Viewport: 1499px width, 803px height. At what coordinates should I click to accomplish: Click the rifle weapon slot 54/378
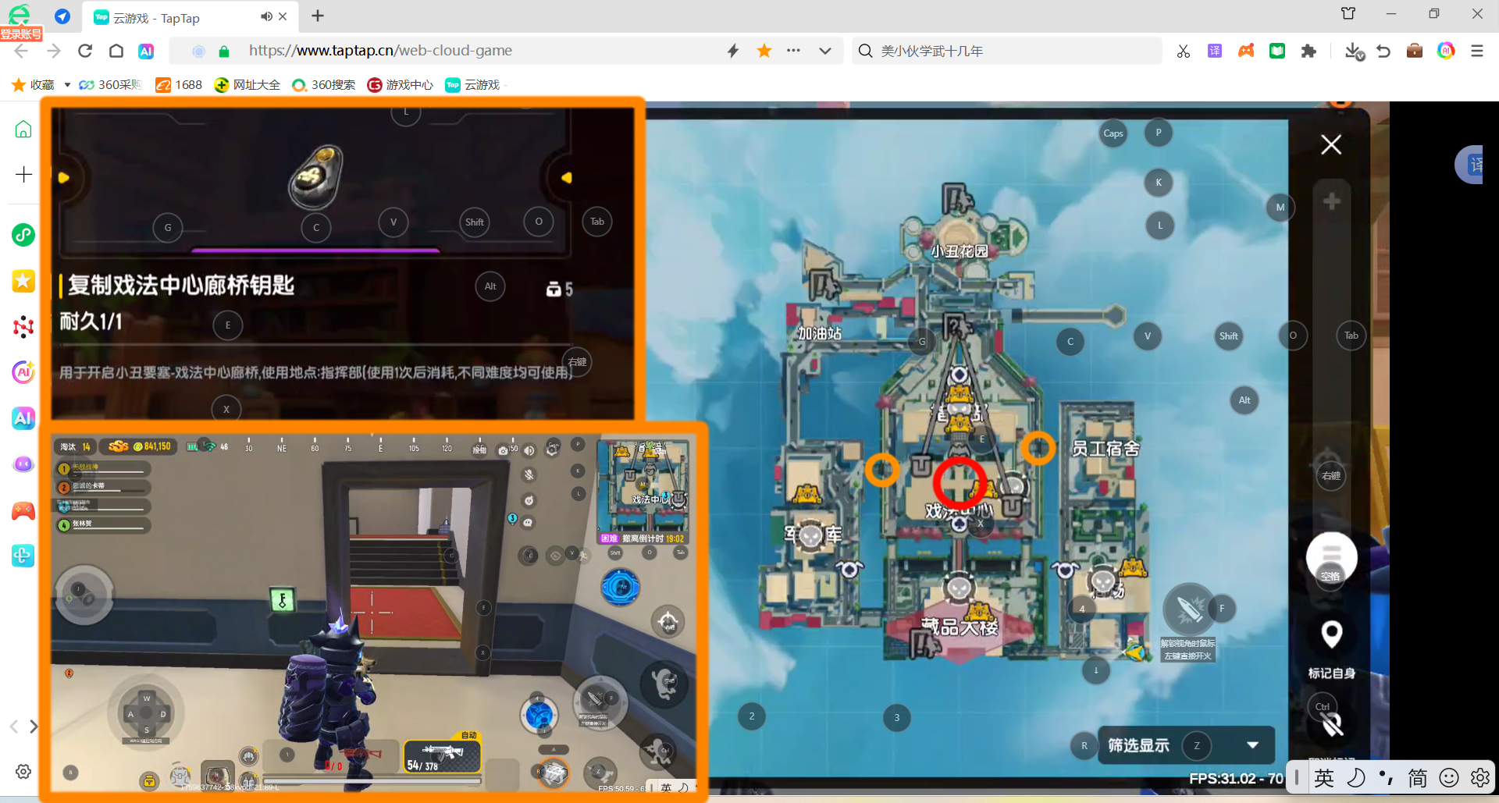click(442, 756)
